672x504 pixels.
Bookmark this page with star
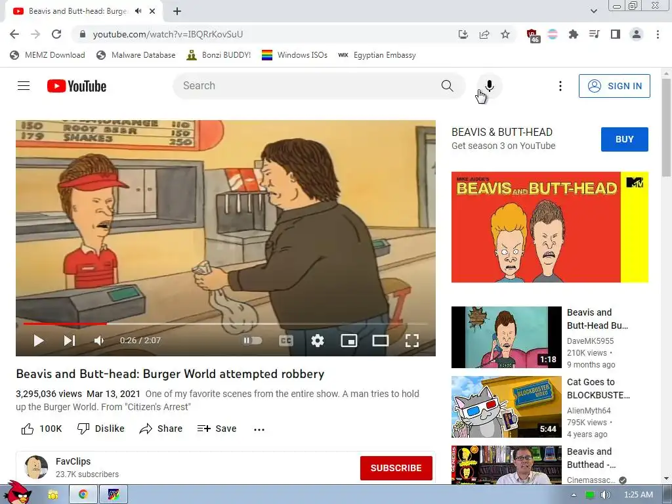505,34
